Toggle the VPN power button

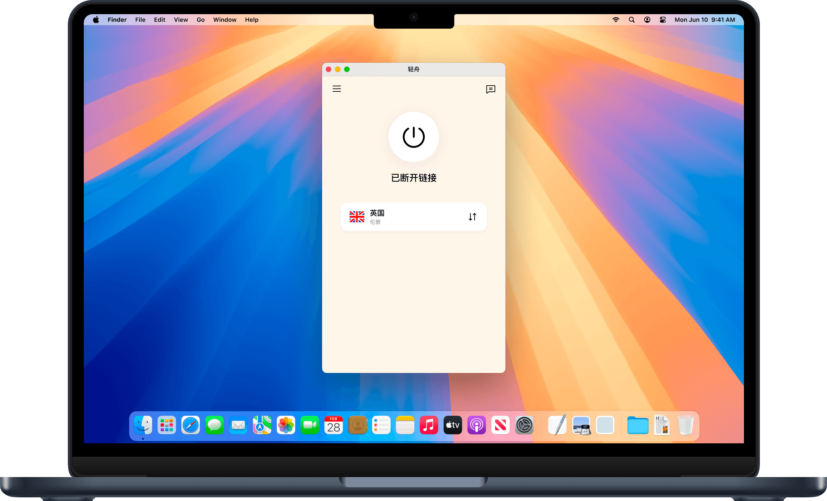tap(413, 137)
